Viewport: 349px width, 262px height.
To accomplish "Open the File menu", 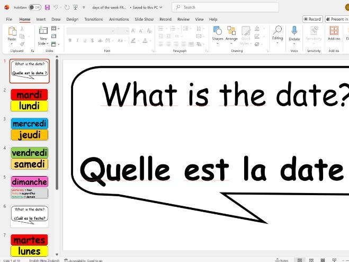I will (9, 19).
